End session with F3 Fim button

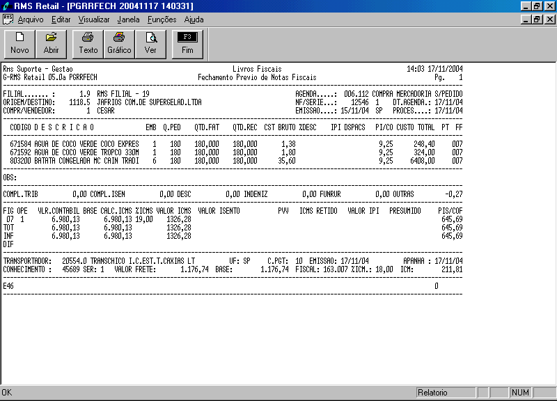[x=187, y=44]
